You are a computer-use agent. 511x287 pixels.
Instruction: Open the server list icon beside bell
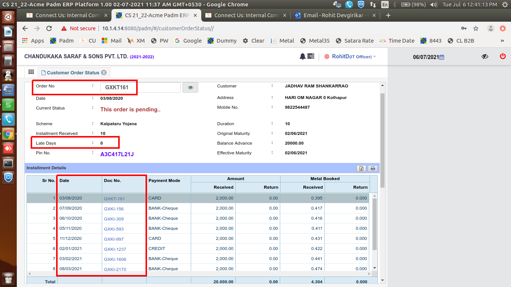[311, 56]
